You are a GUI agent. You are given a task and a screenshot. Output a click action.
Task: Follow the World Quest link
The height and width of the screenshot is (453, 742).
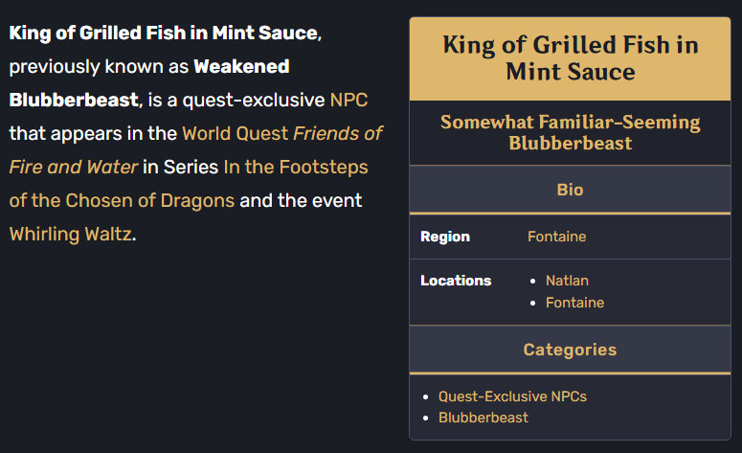[x=236, y=134]
